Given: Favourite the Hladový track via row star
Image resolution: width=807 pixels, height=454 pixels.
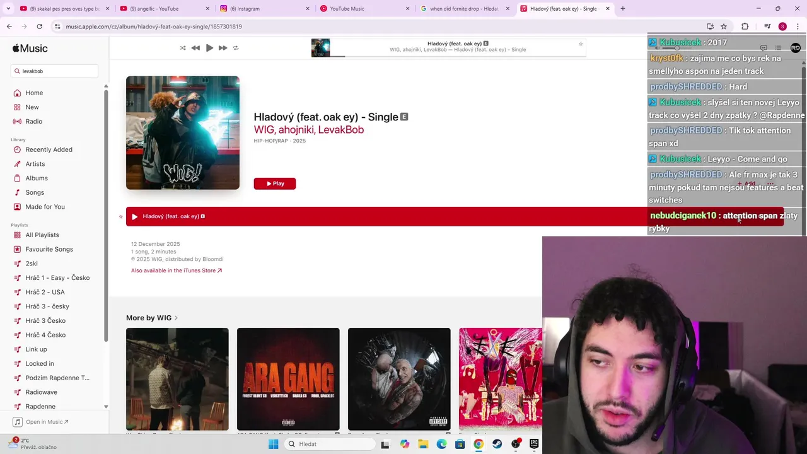Looking at the screenshot, I should [x=120, y=216].
